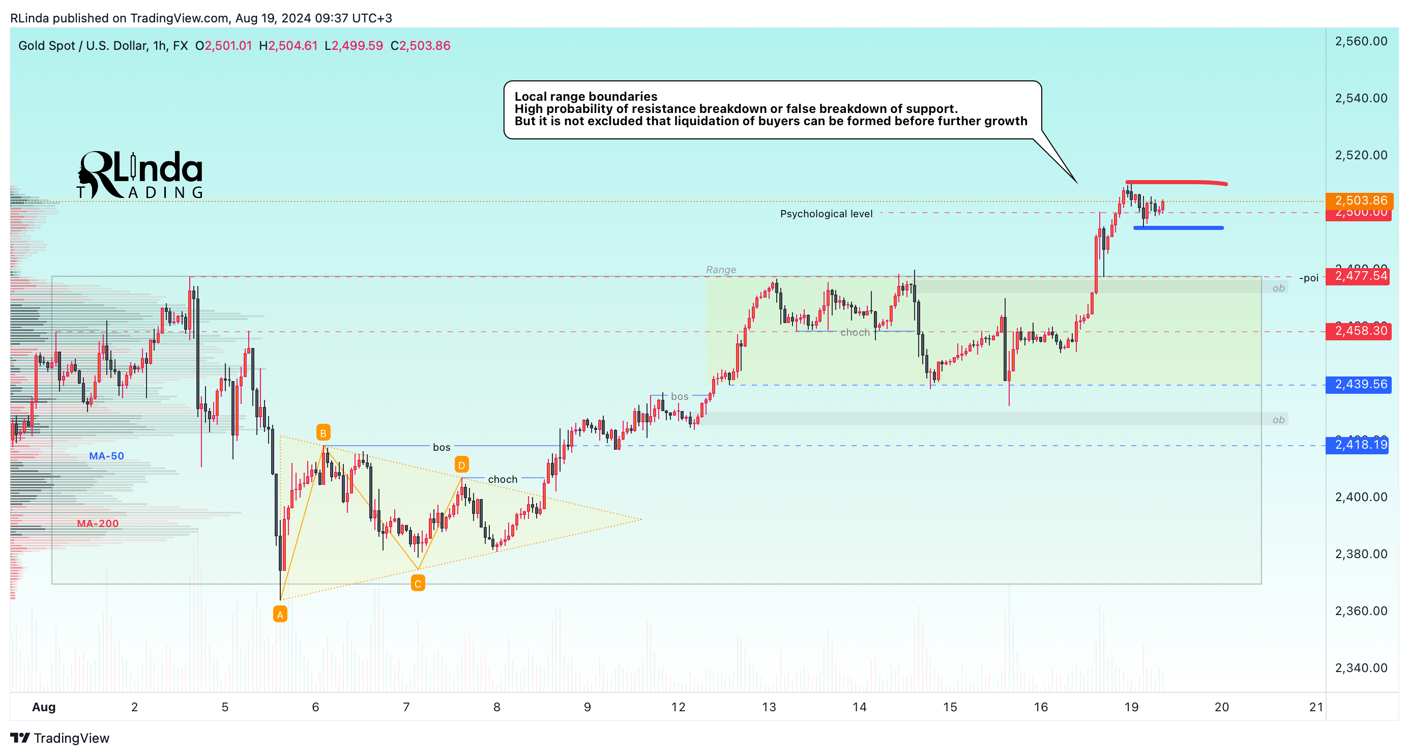Click the 2,380.00 price axis label
The height and width of the screenshot is (756, 1409).
1361,554
